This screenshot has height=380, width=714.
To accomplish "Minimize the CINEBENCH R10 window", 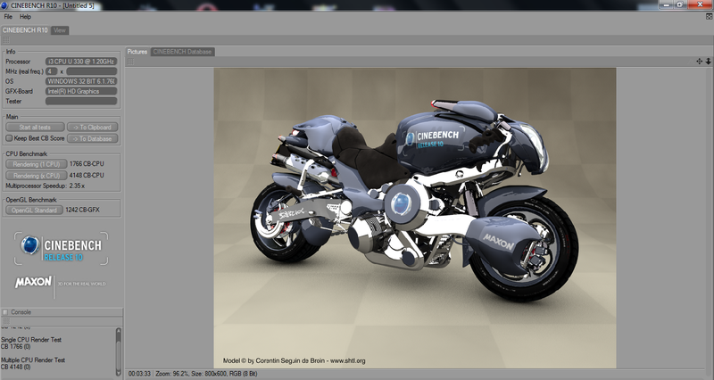I will click(667, 4).
